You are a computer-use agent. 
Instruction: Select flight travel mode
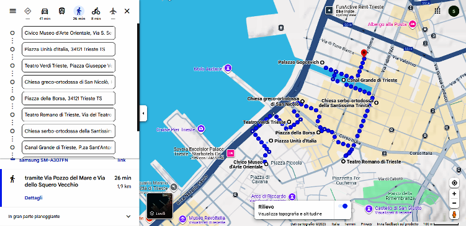(x=113, y=11)
